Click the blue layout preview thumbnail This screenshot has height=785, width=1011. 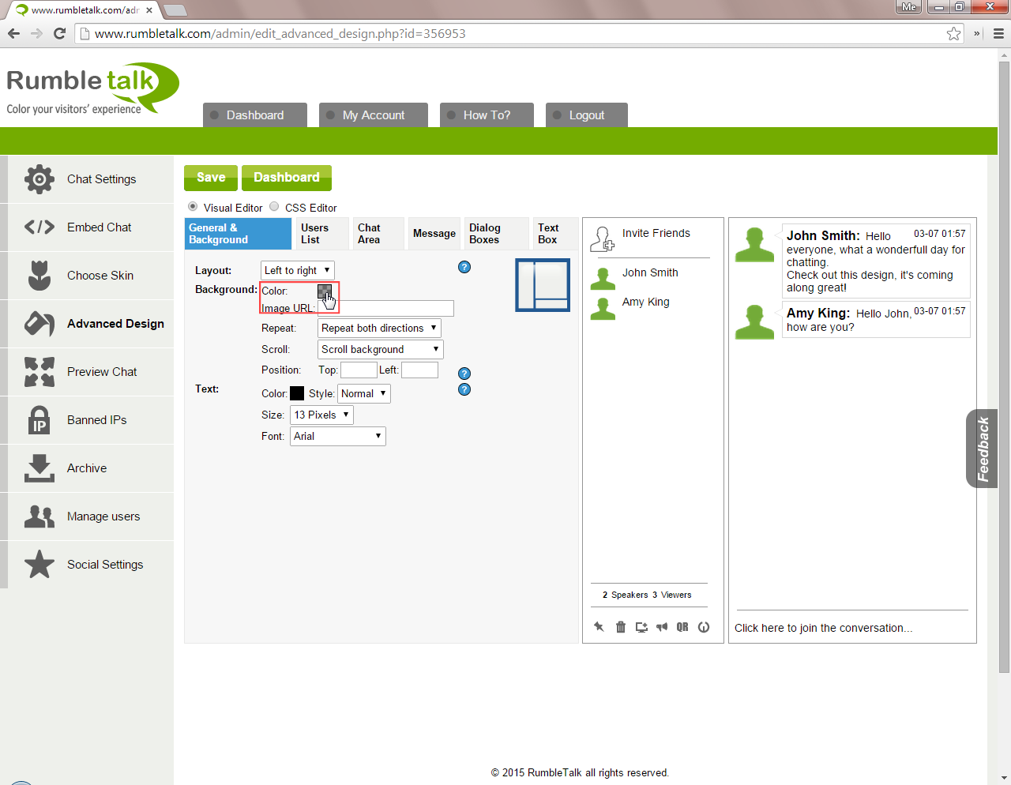point(543,285)
